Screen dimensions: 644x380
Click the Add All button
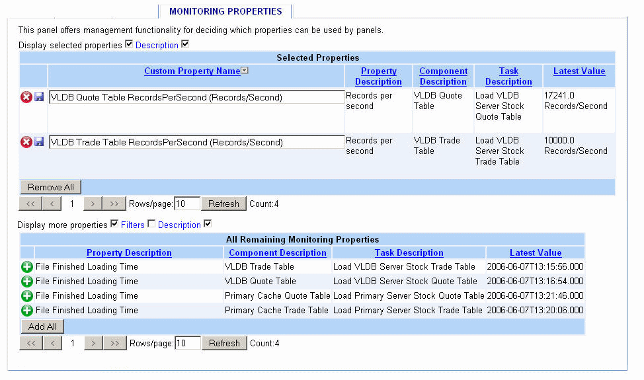[x=42, y=326]
